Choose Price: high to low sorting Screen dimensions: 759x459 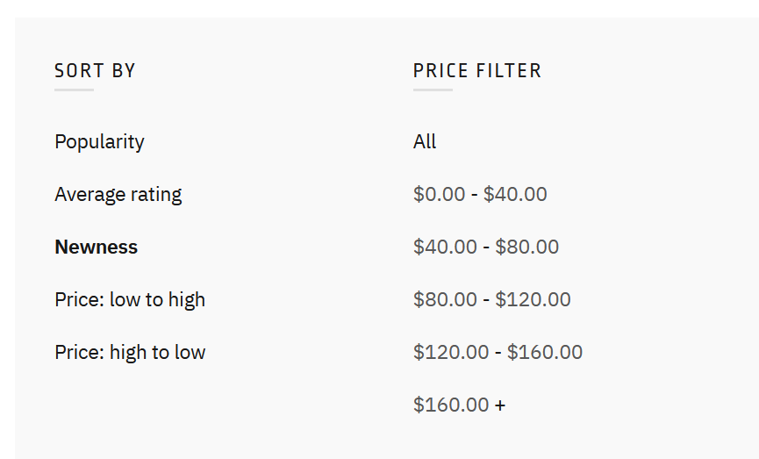130,353
